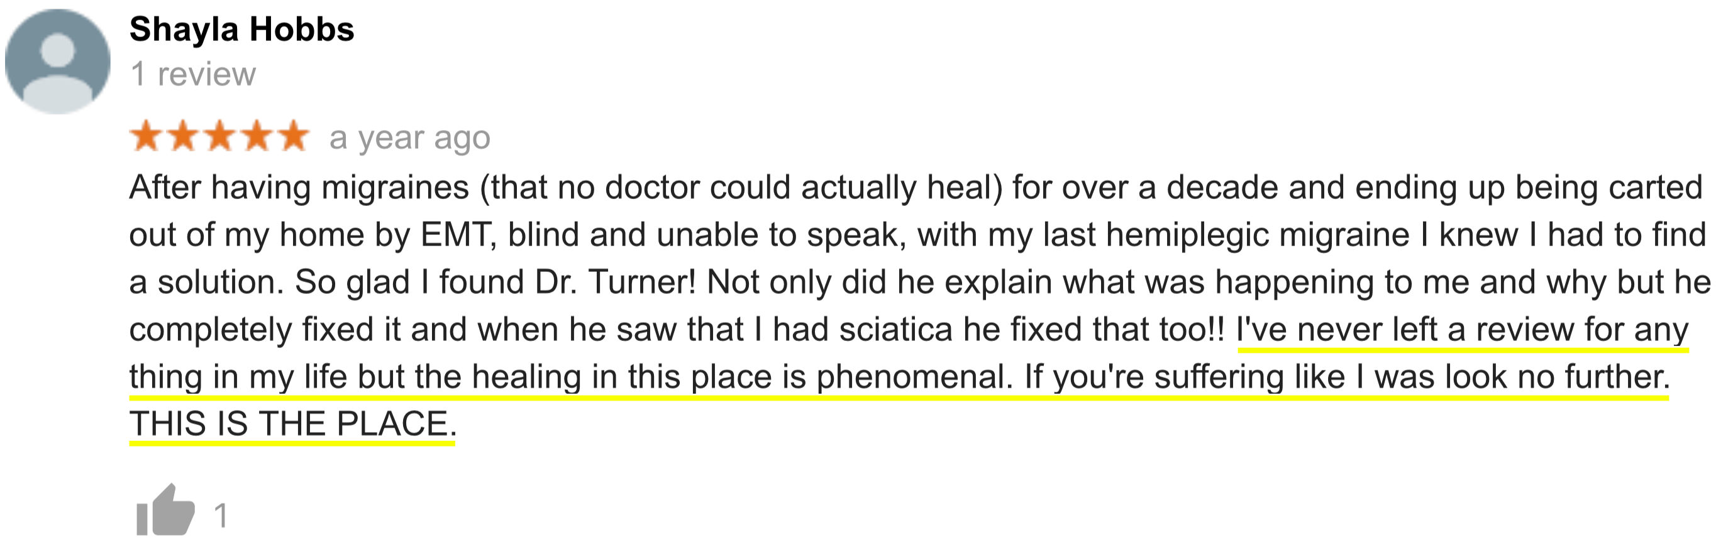Screen dimensions: 1733x545
Task: Click the words "After having migraines"
Action: pyautogui.click(x=299, y=188)
